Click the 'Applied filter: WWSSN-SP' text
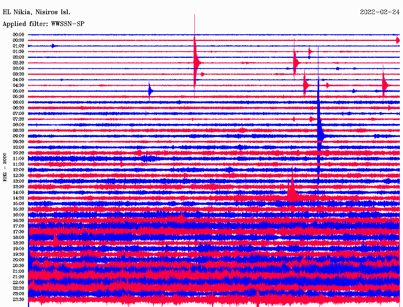 [x=43, y=24]
